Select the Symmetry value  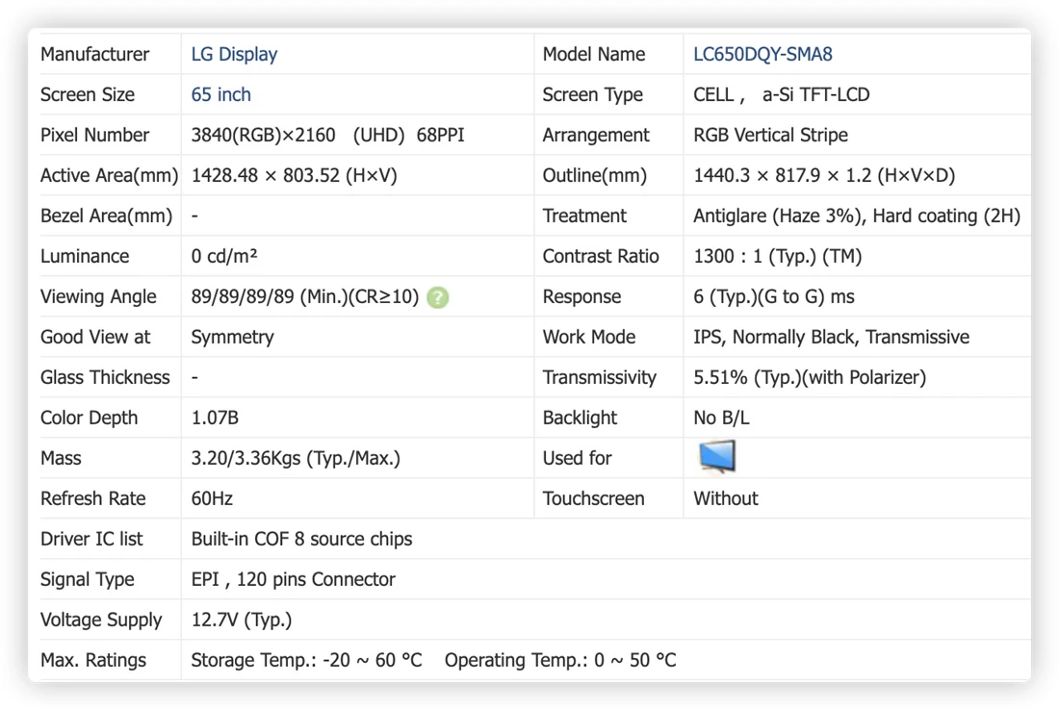(232, 338)
